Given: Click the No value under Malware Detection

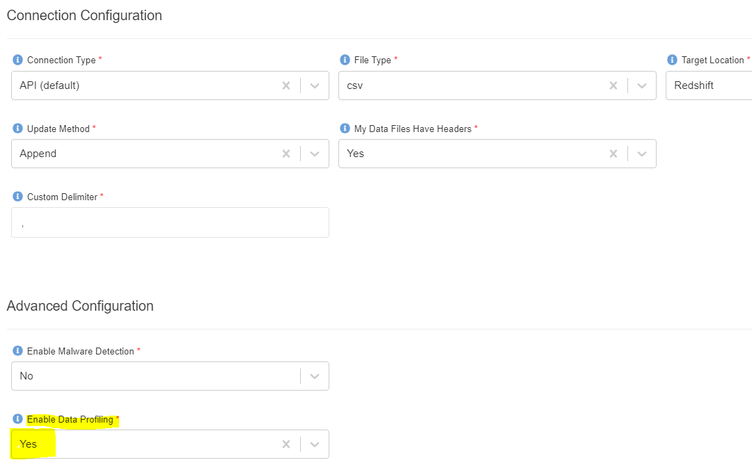Looking at the screenshot, I should click(x=26, y=376).
